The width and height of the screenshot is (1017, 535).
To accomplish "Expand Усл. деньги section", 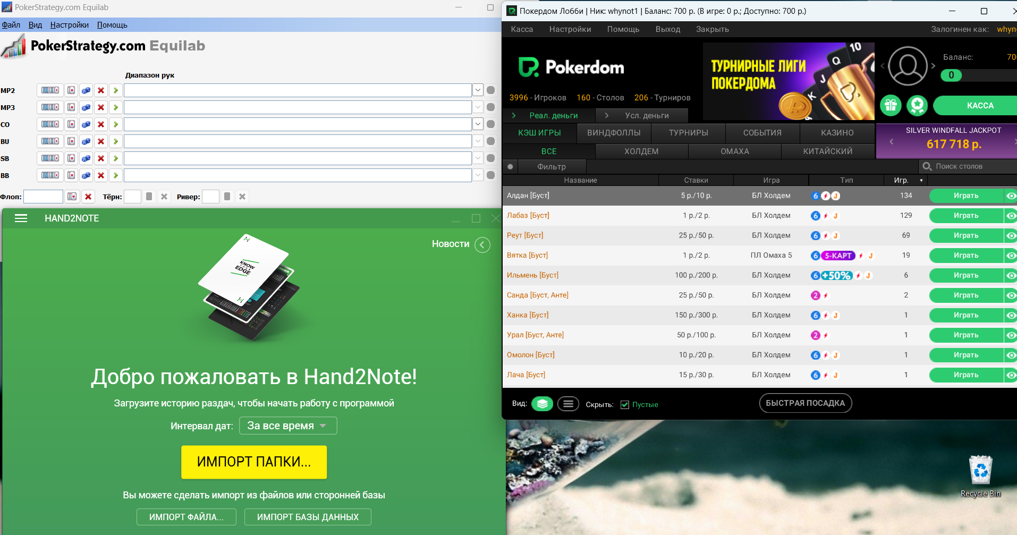I will [x=642, y=115].
